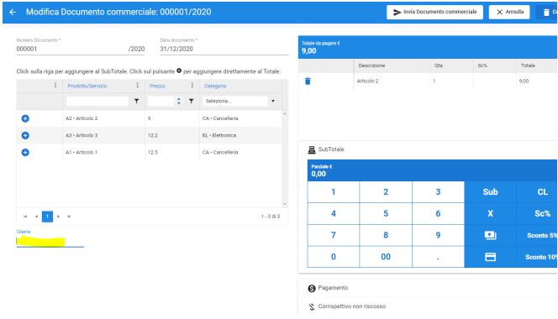The height and width of the screenshot is (319, 558).
Task: Click the cash payment banknote icon
Action: (491, 235)
